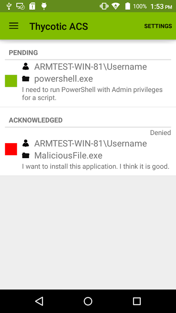This screenshot has height=313, width=176.
Task: Tap the USB icon in status bar
Action: click(x=9, y=6)
